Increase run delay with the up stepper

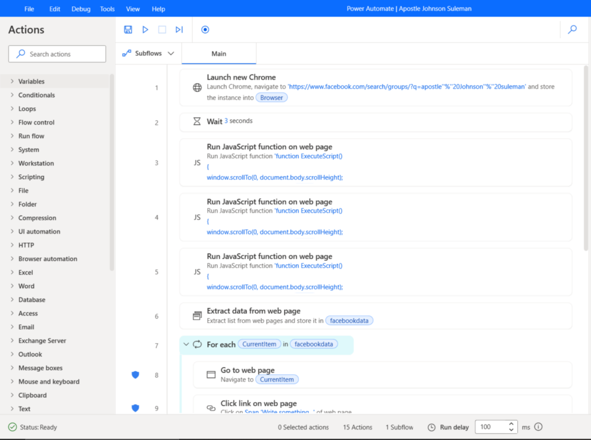coord(510,424)
